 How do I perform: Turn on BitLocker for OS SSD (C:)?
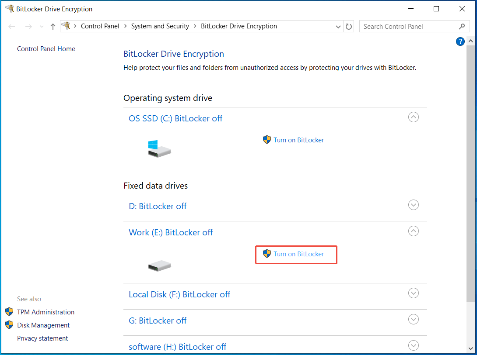(299, 140)
